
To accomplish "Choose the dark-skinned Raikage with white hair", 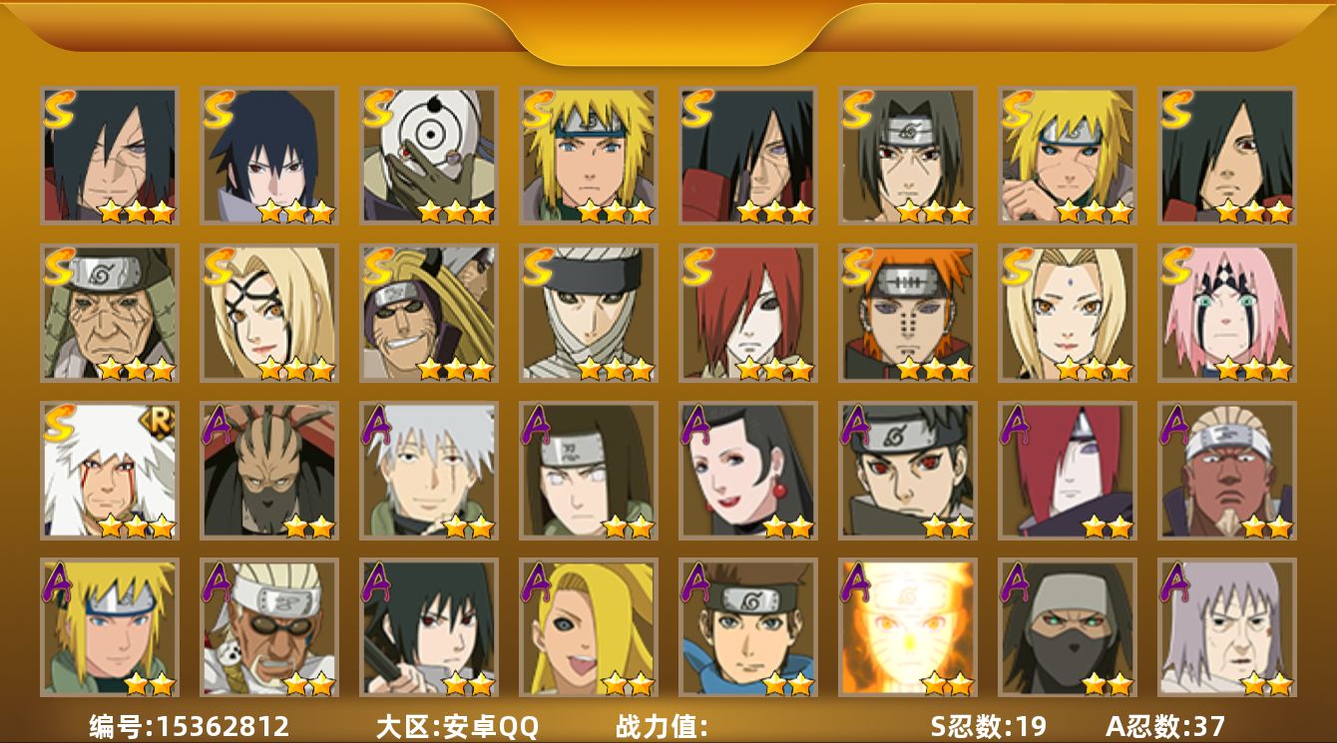I will click(x=1227, y=470).
